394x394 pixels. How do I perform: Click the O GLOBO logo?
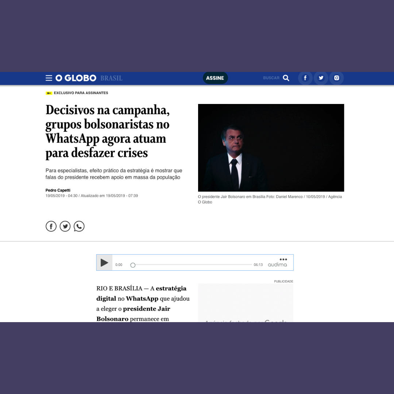pos(75,78)
